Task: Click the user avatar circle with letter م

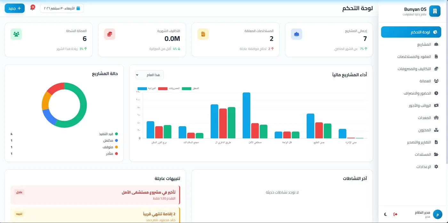Action: point(437,214)
